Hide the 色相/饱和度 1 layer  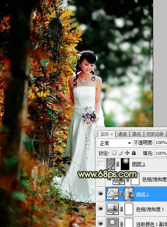pyautogui.click(x=100, y=209)
